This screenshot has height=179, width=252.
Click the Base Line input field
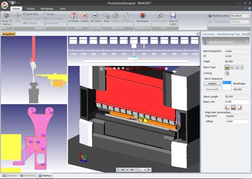click(x=236, y=102)
